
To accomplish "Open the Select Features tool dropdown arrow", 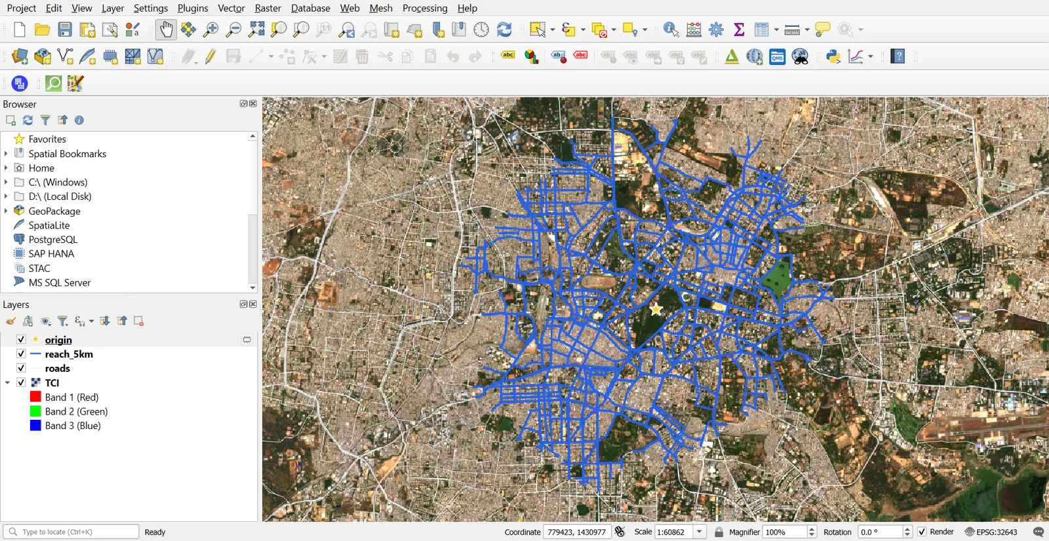I will [x=553, y=29].
